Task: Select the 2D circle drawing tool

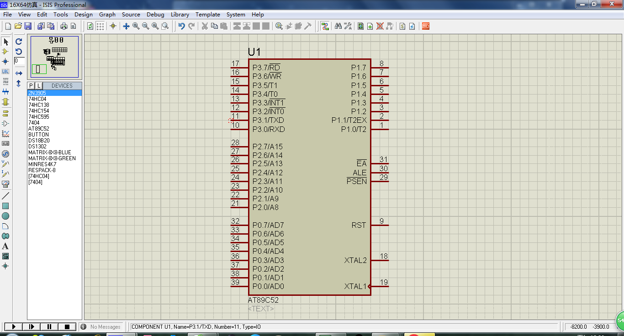Action: (x=5, y=216)
